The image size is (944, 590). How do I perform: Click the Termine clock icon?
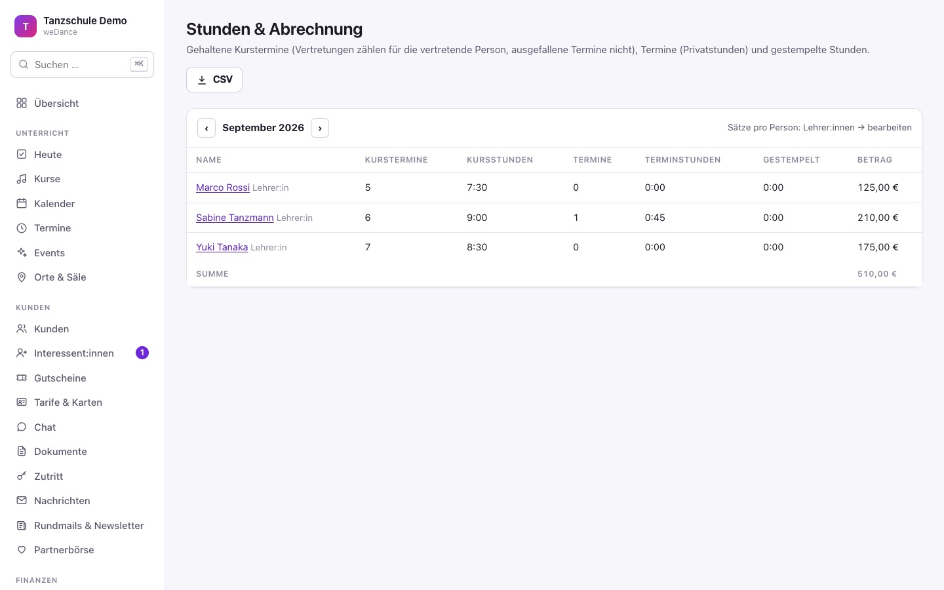point(22,228)
